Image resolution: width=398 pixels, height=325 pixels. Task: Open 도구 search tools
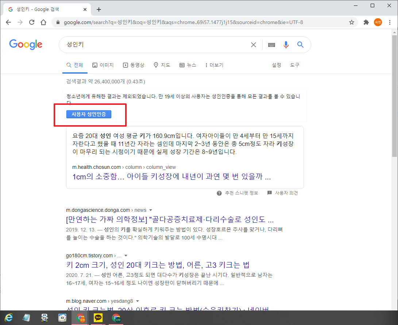pos(295,65)
